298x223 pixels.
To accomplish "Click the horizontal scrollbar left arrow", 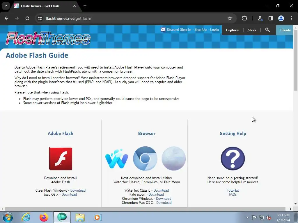I will pos(2,209).
